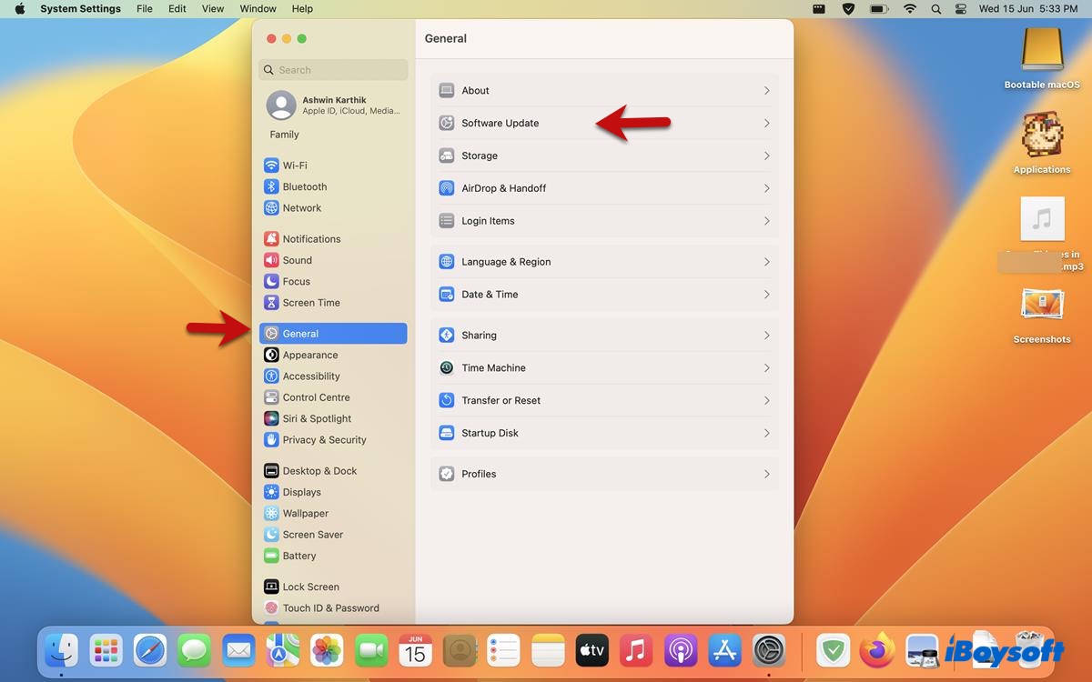Open Battery settings
The width and height of the screenshot is (1092, 682).
[x=298, y=556]
